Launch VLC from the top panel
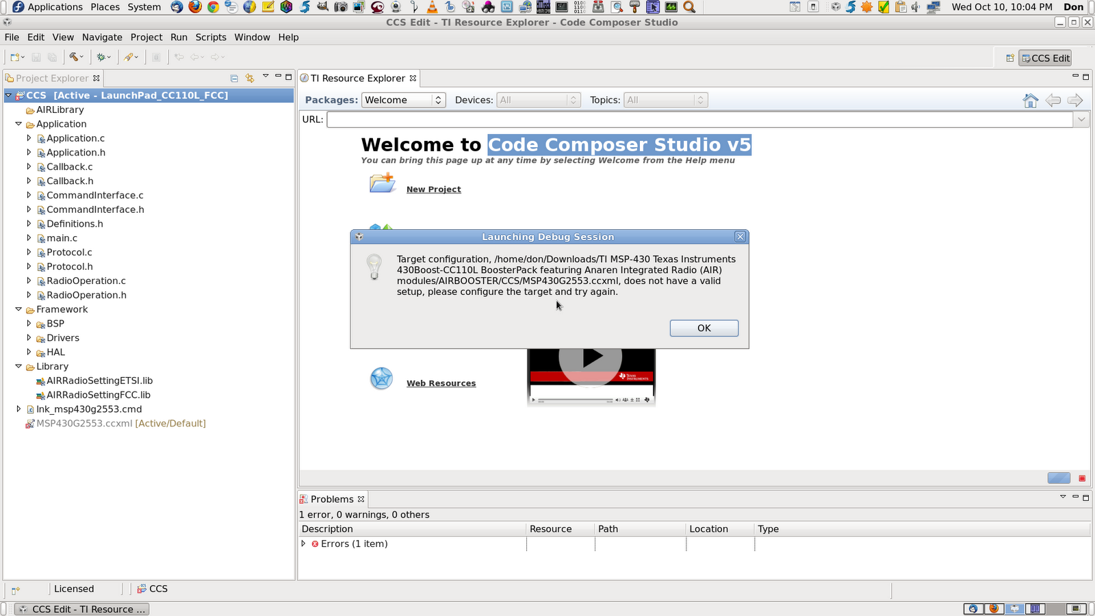The width and height of the screenshot is (1095, 616). tap(432, 7)
